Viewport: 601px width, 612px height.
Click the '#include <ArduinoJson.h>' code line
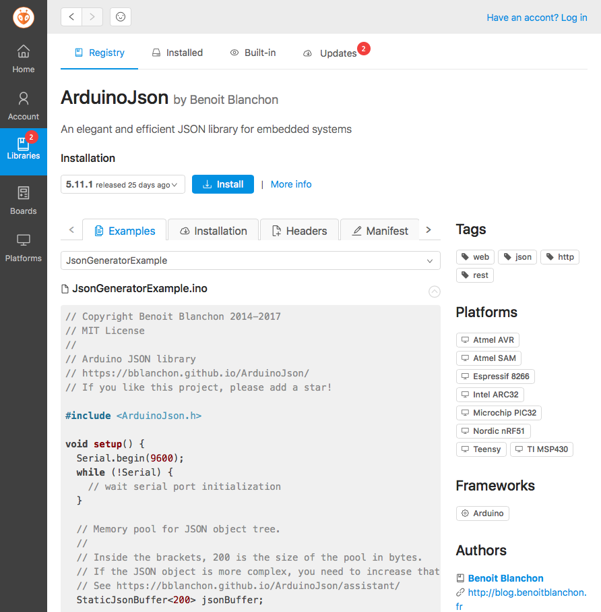[x=133, y=416]
